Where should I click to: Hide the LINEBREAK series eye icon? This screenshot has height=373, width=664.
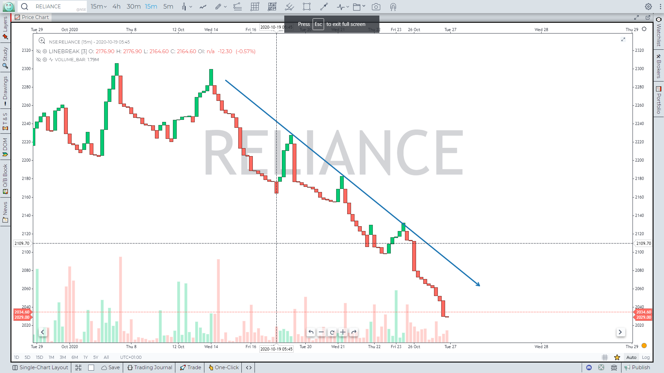[x=39, y=51]
